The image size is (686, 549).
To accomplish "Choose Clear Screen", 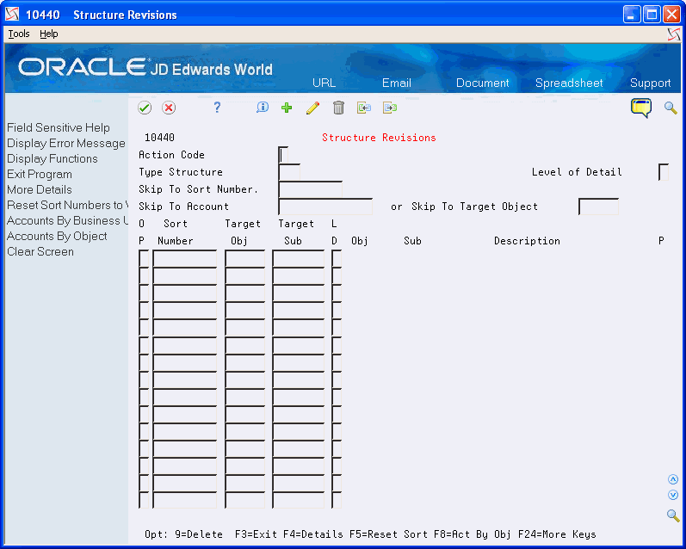I will point(40,251).
